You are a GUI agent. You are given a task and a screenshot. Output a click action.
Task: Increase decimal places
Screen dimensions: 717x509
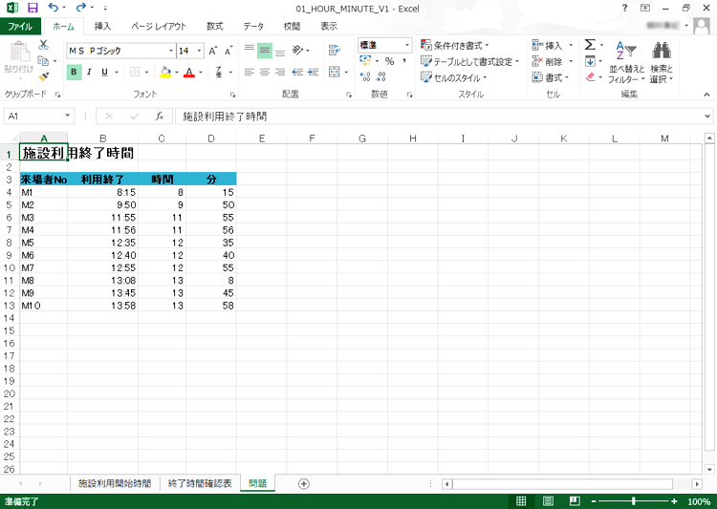point(365,76)
